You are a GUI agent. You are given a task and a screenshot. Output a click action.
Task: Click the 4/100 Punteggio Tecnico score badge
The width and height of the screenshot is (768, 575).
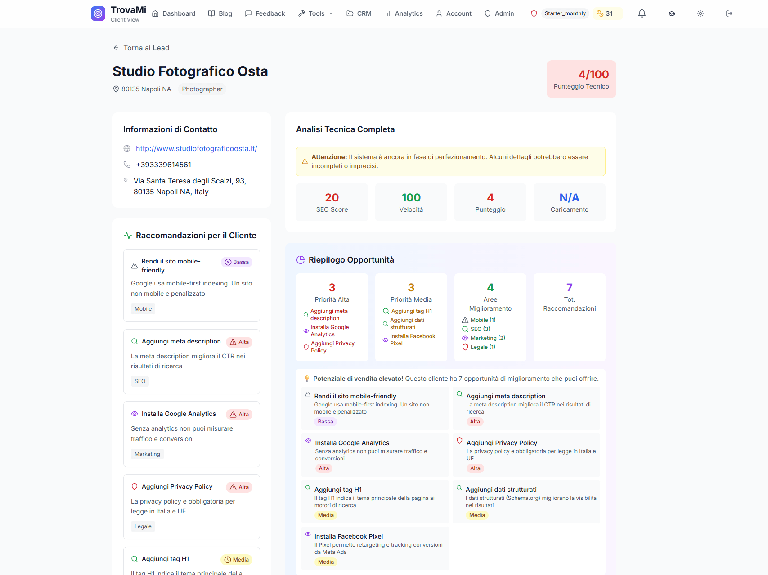[x=581, y=79]
